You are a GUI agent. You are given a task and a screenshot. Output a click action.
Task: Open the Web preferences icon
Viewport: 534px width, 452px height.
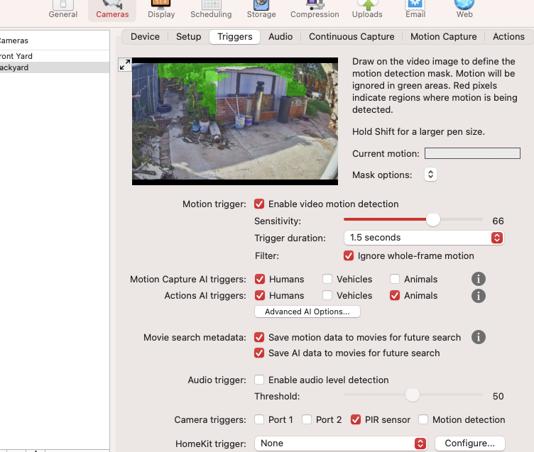point(464,9)
